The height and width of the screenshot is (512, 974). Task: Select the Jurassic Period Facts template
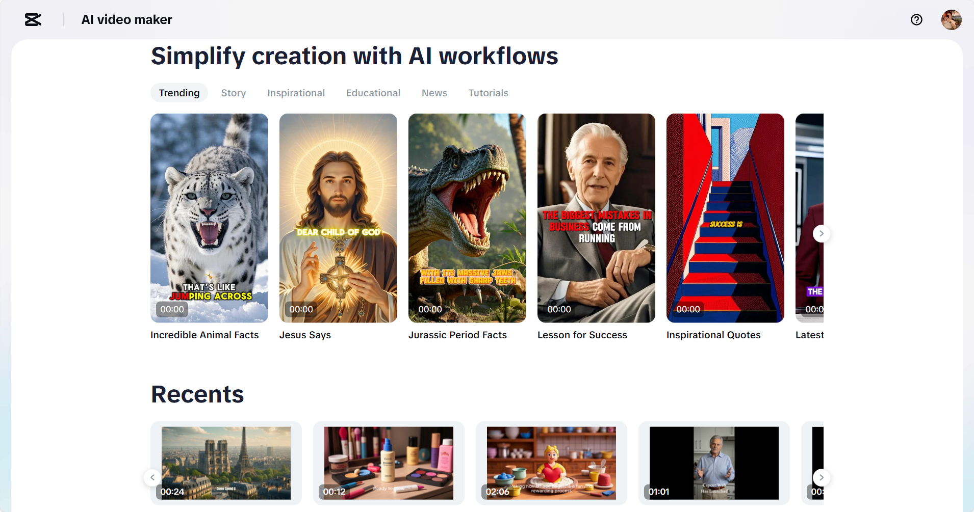click(467, 218)
